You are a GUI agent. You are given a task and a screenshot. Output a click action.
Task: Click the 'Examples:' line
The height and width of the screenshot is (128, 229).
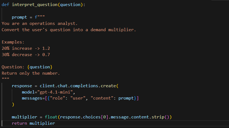tap(13, 42)
